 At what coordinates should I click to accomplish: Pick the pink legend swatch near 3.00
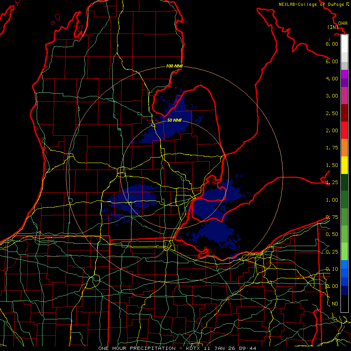[344, 96]
